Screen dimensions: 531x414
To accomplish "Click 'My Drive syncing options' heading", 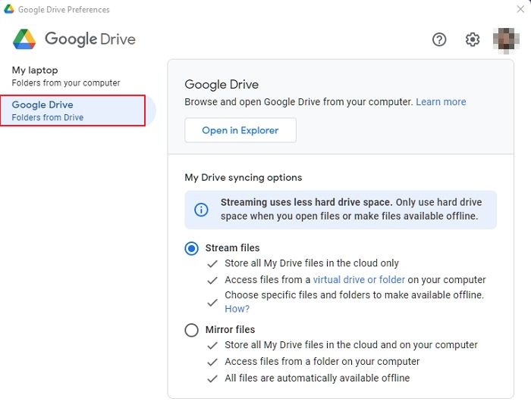I will tap(244, 177).
